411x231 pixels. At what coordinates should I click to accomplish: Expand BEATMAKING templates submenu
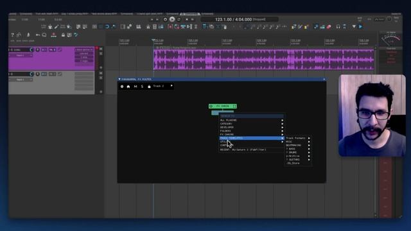(x=298, y=145)
